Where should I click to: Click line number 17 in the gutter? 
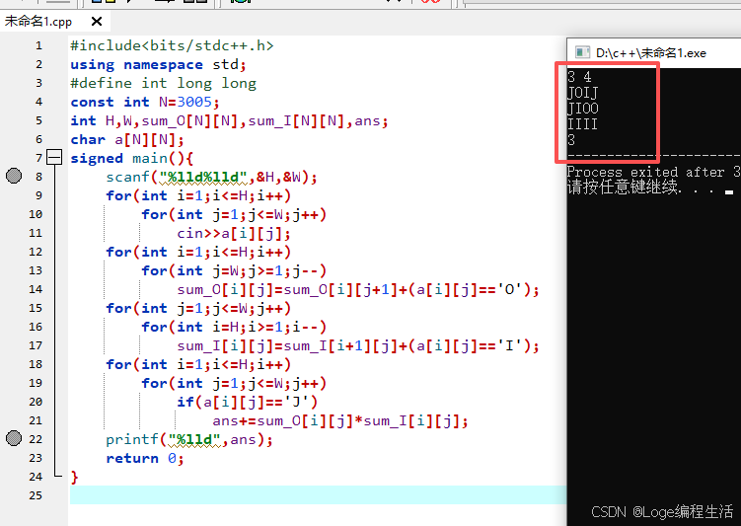pyautogui.click(x=36, y=345)
